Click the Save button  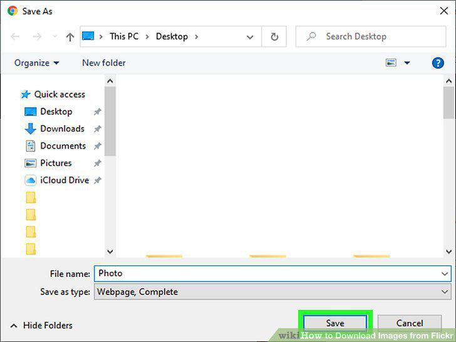coord(335,323)
